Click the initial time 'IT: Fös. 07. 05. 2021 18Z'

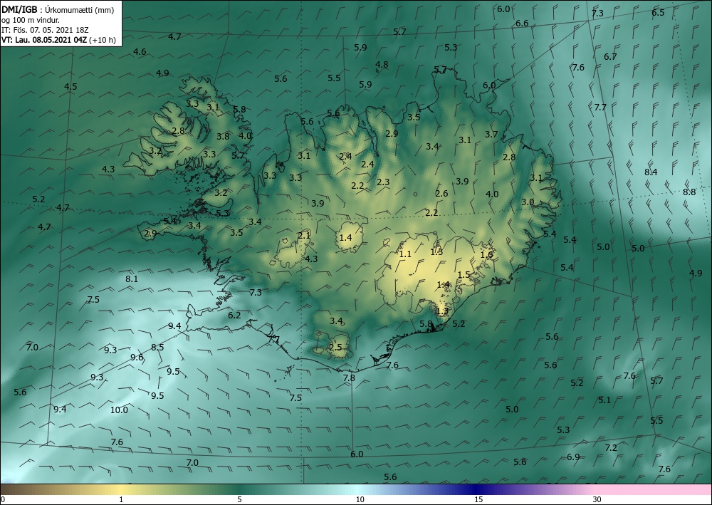point(45,29)
